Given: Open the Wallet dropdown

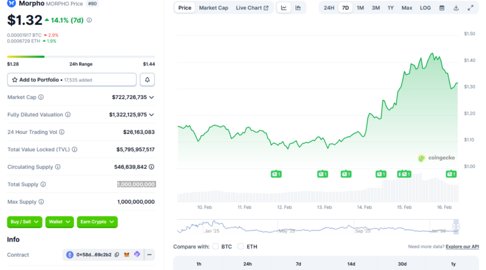Looking at the screenshot, I should coord(60,222).
